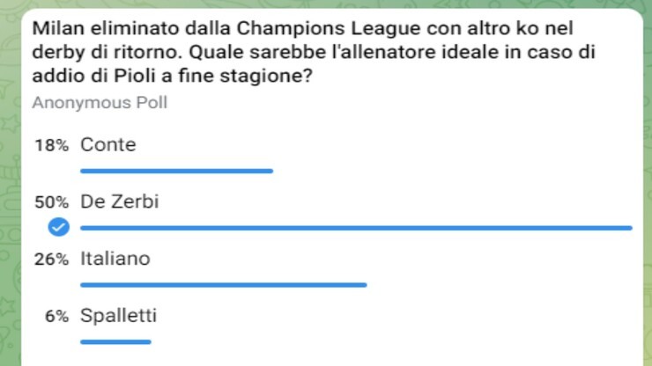Choose the Italiano poll option

coord(115,260)
